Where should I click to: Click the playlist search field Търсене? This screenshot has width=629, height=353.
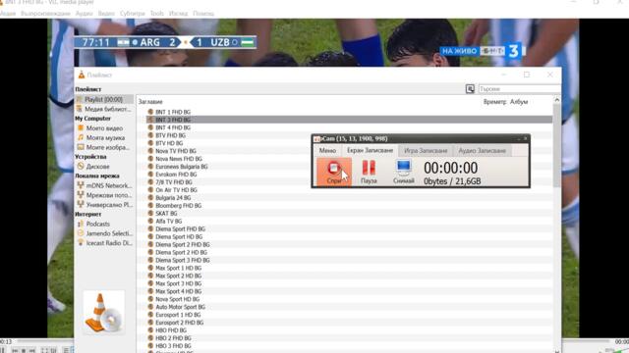click(x=519, y=89)
